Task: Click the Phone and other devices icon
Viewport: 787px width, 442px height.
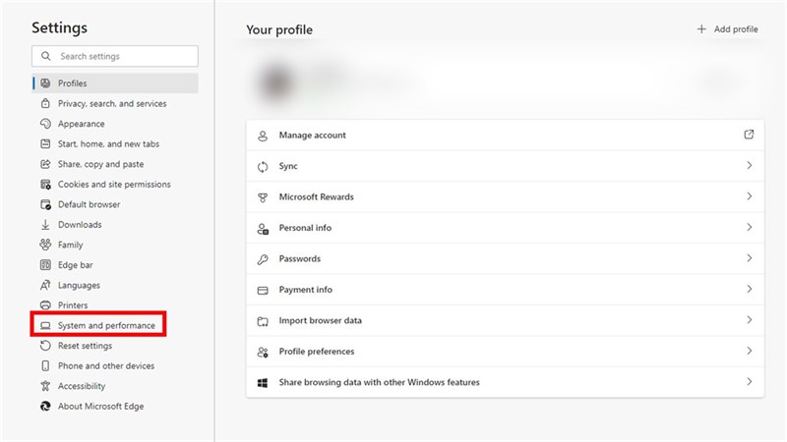Action: coord(45,365)
